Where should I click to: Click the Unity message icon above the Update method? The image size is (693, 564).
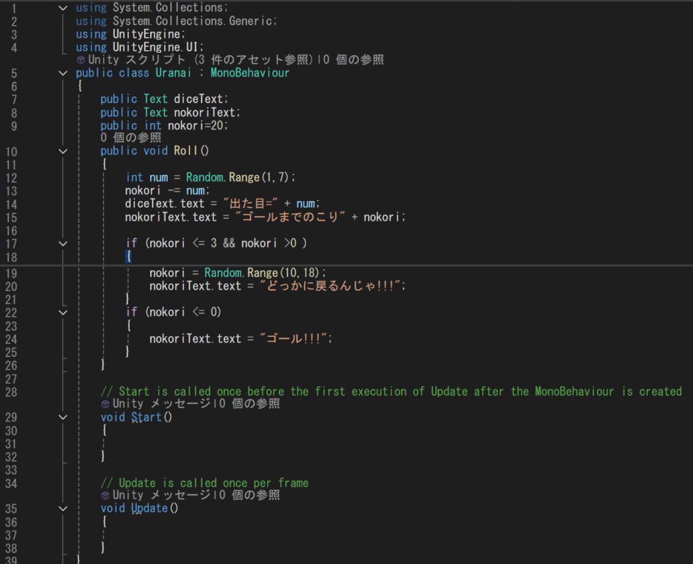105,495
